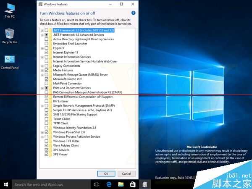Check Embedded Shell Launcher box
Screen dimensions: 252x189
tap(47, 44)
